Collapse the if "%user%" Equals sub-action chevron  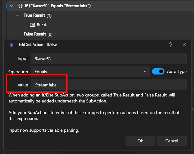[x=11, y=6]
